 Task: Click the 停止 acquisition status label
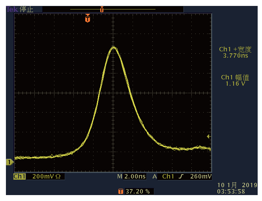click(26, 9)
